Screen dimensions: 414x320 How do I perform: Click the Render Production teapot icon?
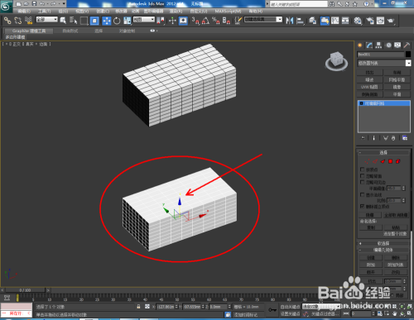click(391, 21)
